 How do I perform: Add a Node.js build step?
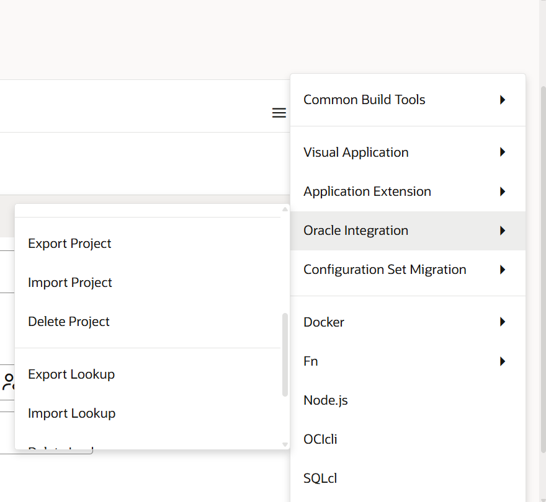click(x=326, y=400)
